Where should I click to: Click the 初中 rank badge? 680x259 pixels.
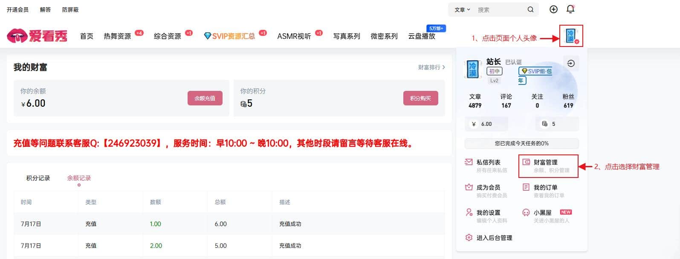pyautogui.click(x=495, y=71)
